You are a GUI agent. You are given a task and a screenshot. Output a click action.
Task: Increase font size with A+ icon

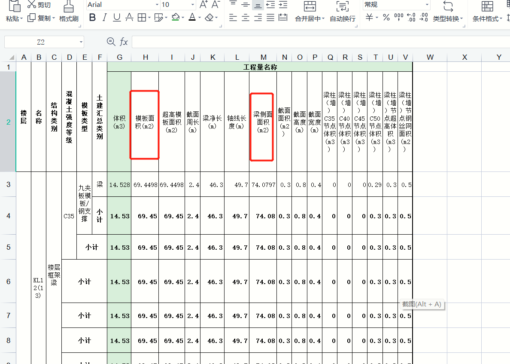coord(203,4)
